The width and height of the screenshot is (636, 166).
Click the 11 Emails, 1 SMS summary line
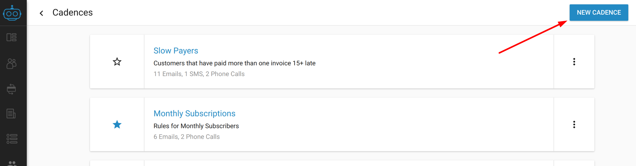(199, 74)
